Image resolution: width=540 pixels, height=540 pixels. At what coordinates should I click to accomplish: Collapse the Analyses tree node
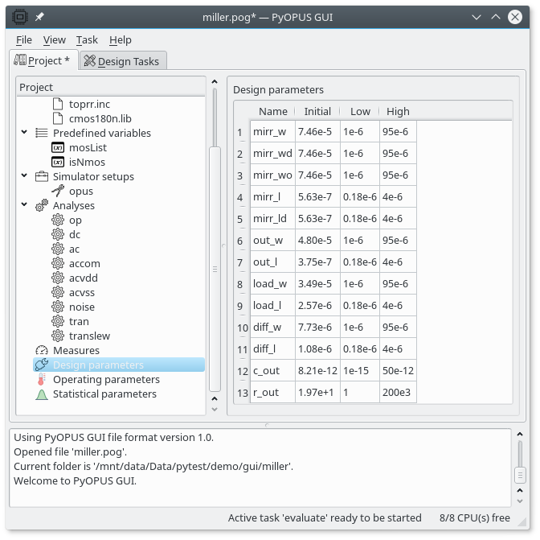[25, 205]
